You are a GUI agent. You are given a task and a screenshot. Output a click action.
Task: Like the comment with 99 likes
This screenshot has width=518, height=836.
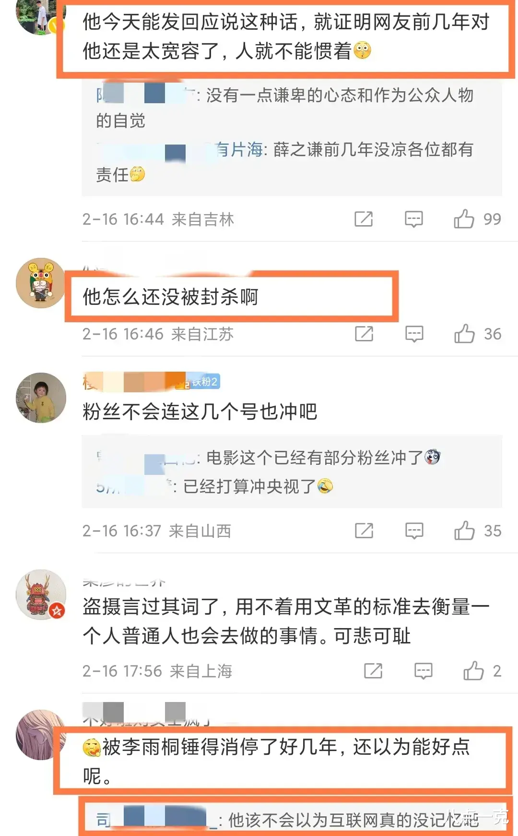(x=464, y=219)
